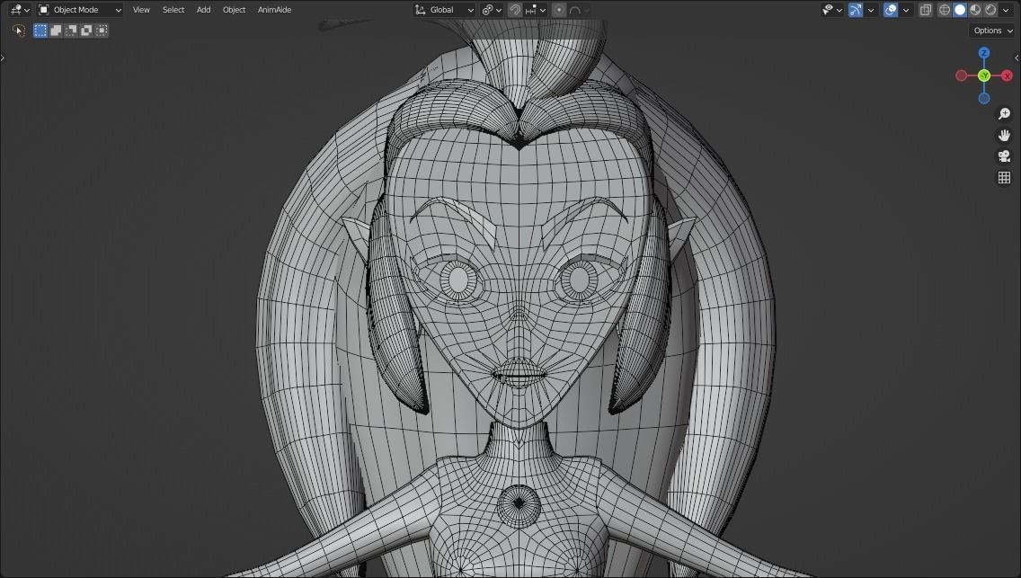Screen dimensions: 1021x578
Task: Open the AnimAide menu
Action: click(274, 9)
